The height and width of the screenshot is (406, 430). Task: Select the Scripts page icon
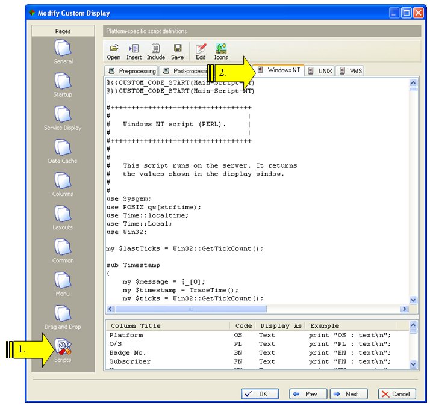click(x=63, y=349)
